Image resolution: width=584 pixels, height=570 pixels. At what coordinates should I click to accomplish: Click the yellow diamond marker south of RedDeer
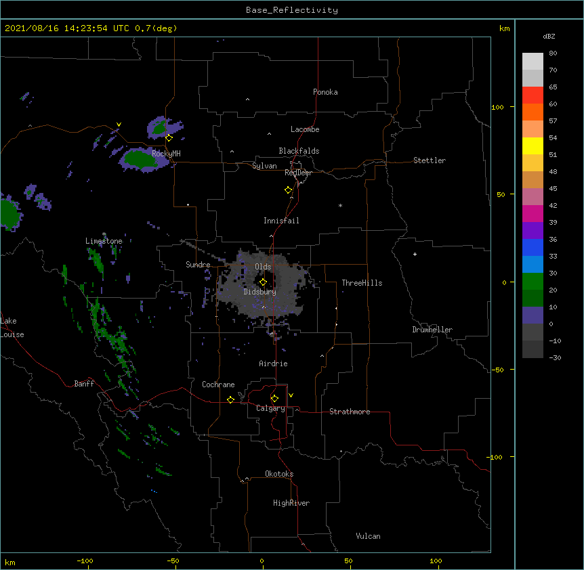[288, 190]
